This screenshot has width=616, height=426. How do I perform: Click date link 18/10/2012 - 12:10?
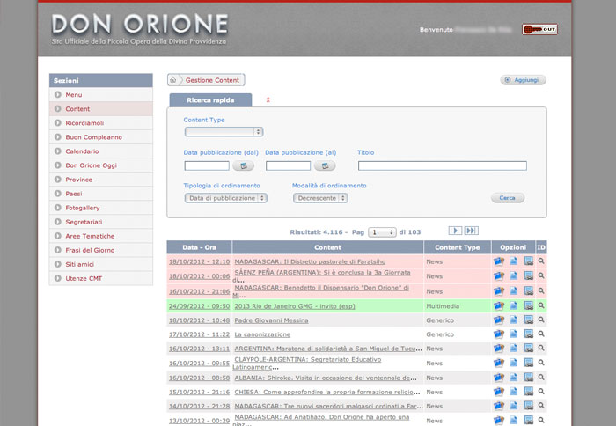tap(199, 261)
